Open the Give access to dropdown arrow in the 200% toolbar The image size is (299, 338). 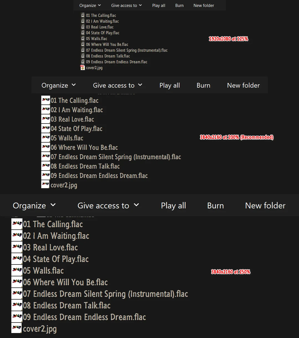point(140,85)
